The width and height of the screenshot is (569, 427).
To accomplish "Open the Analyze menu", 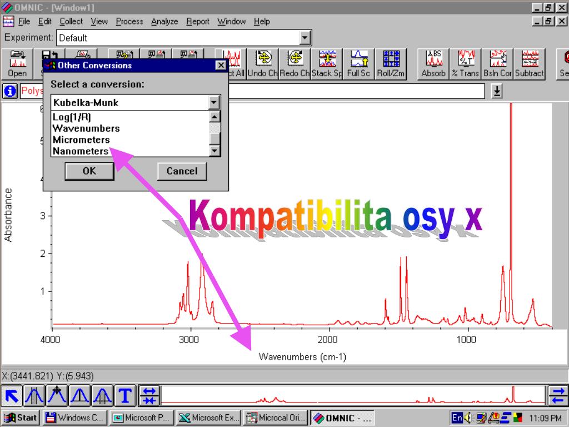I will (x=164, y=22).
